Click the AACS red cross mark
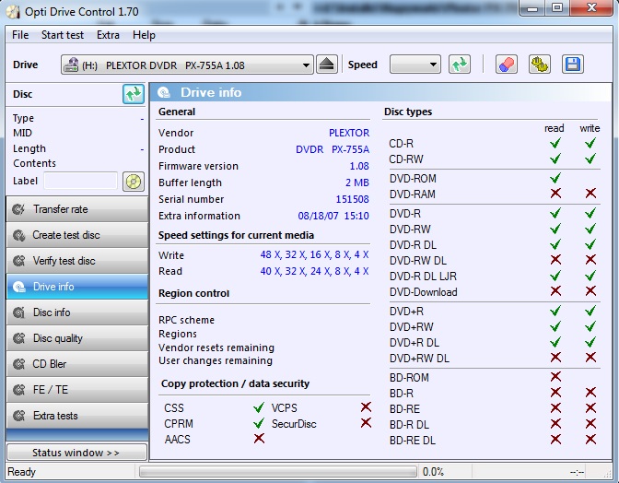This screenshot has height=483, width=619. 259,439
